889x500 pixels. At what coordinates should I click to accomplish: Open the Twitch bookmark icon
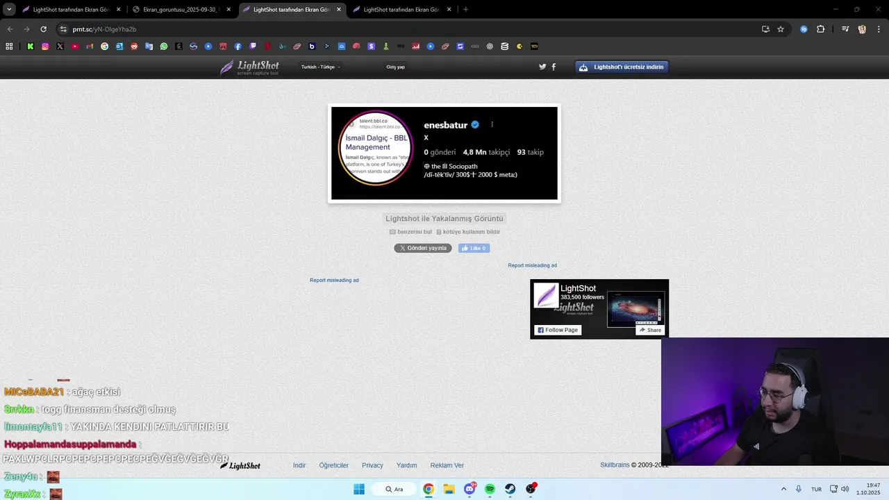pos(253,47)
